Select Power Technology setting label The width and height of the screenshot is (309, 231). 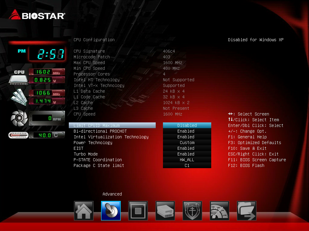(x=93, y=142)
